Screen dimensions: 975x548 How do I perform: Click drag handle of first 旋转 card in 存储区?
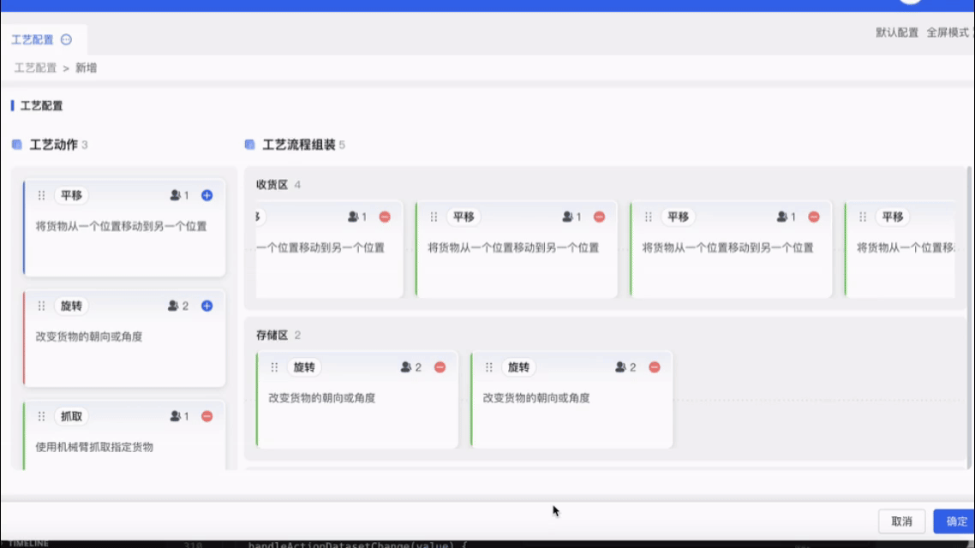(274, 367)
